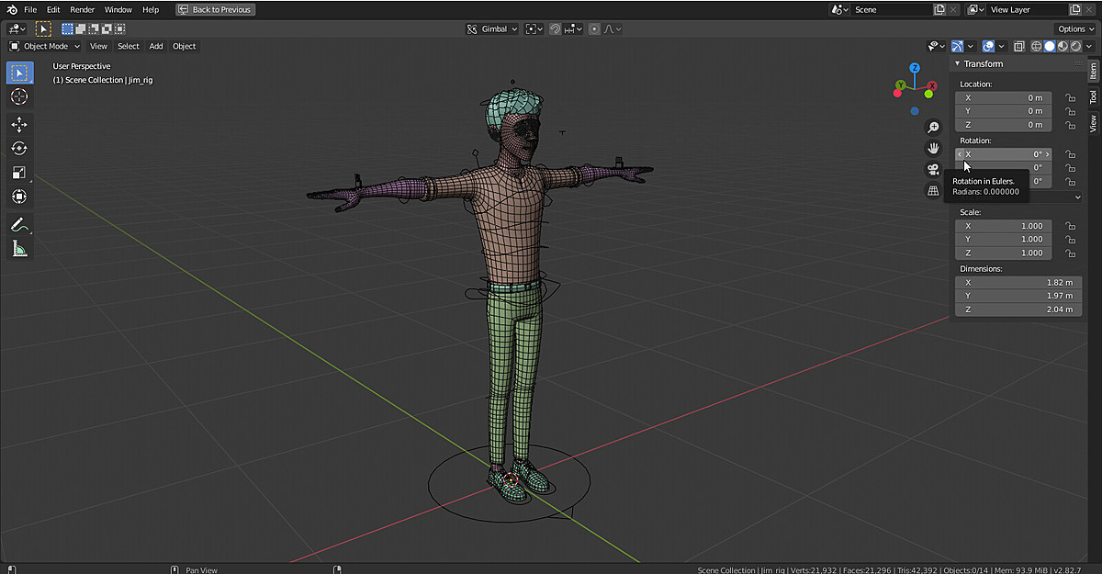Enable wireframe viewport shading
Viewport: 1102px width, 574px height.
tap(1036, 45)
